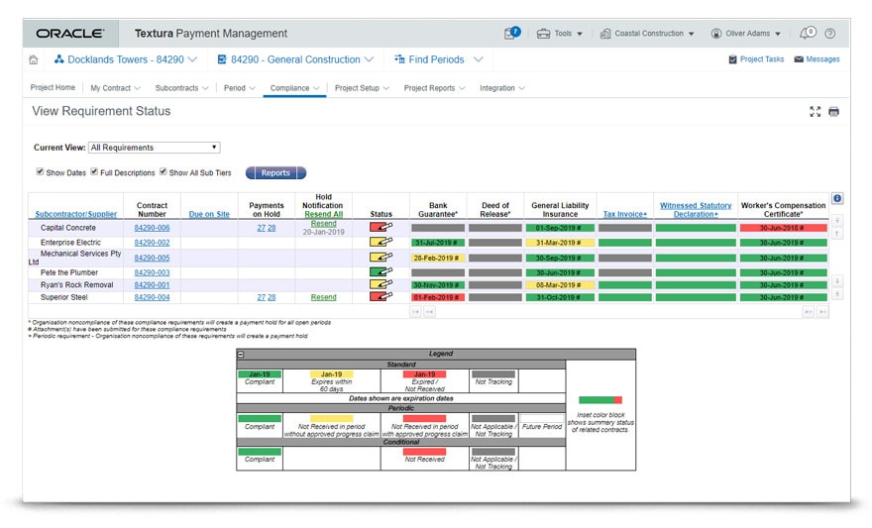Toggle Show All Sub Tiers checkbox
The height and width of the screenshot is (528, 872).
(x=163, y=171)
